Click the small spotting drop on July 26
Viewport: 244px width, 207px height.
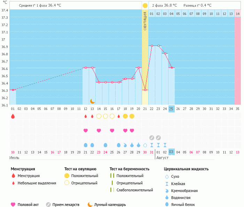pyautogui.click(x=119, y=116)
